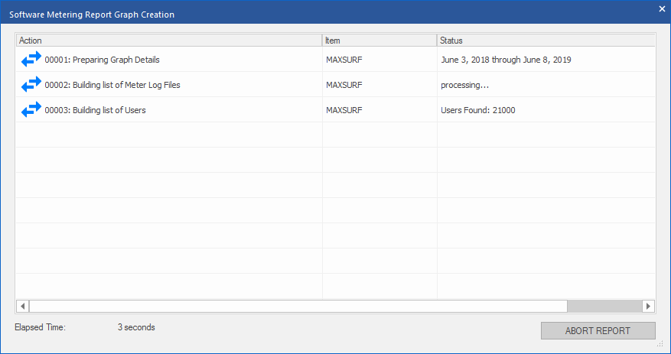Click the June 3, 2018 date range status
This screenshot has width=671, height=354.
506,60
